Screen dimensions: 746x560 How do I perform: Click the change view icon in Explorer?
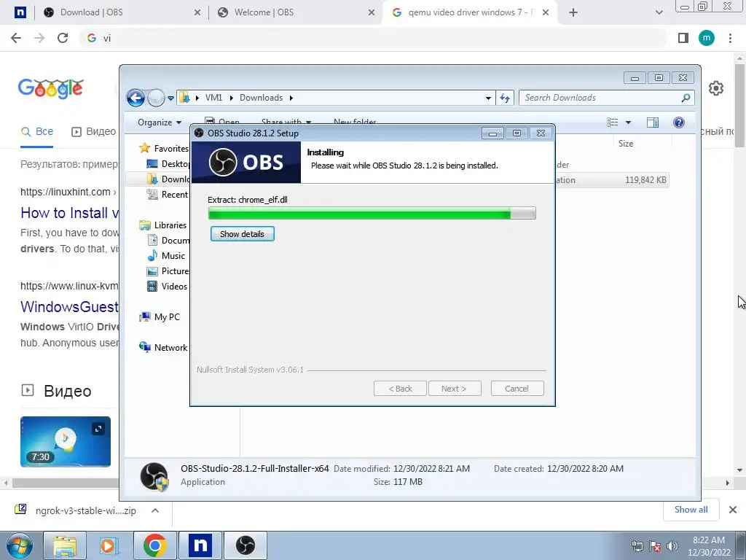612,122
